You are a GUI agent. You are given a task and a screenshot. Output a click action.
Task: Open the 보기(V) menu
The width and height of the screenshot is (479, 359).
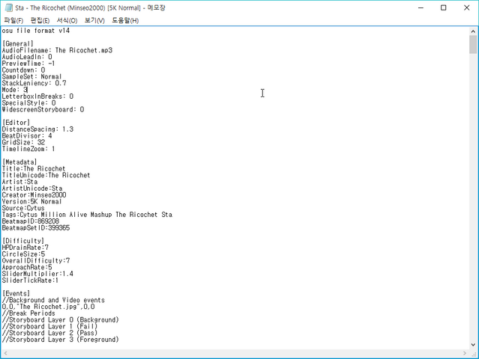tap(94, 20)
